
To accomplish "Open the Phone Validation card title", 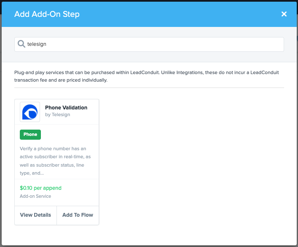I will [x=66, y=108].
